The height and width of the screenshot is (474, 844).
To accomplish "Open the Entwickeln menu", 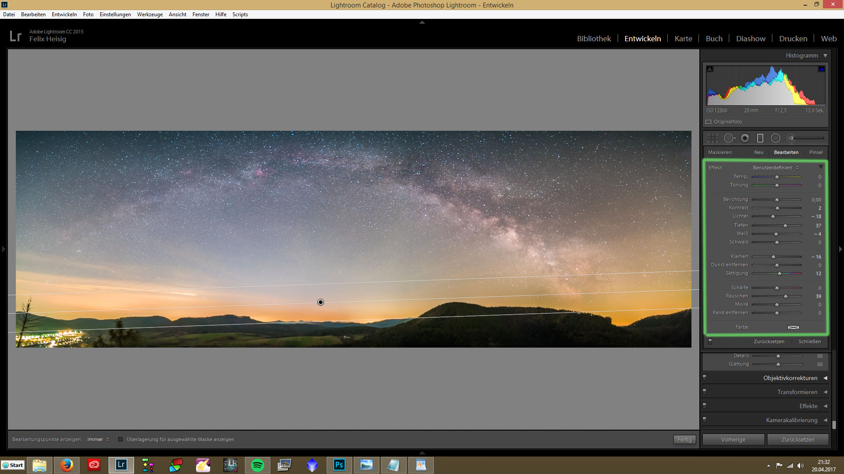I will (64, 14).
